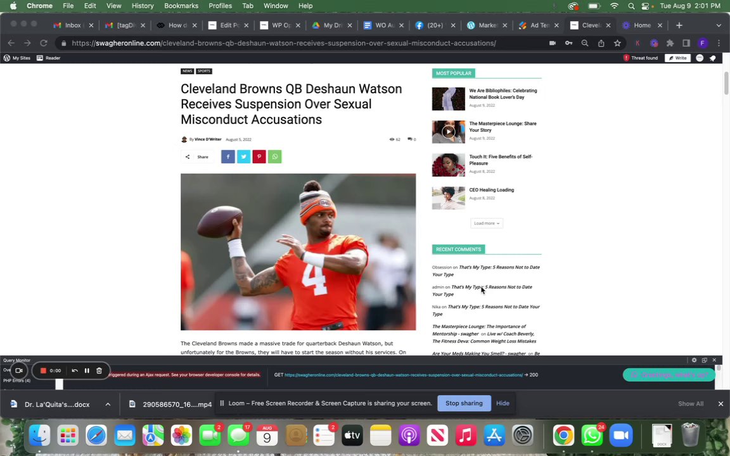Click the camera icon in address bar
730x456 pixels.
click(552, 43)
